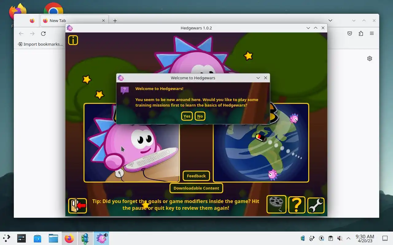393x245 pixels.
Task: Unmute audio via muted speaker tray icon
Action: click(x=340, y=238)
